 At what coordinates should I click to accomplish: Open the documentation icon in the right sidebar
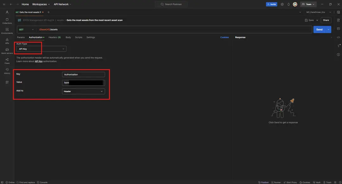pyautogui.click(x=338, y=20)
